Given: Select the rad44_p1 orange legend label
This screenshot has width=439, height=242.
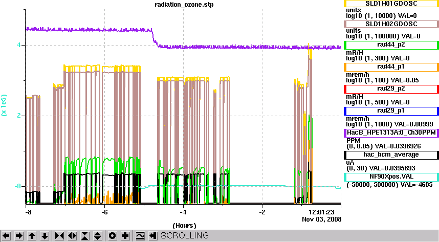Looking at the screenshot, I should [391, 67].
